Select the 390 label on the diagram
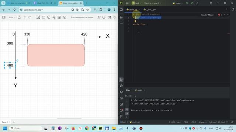The image size is (236, 132). click(10, 43)
